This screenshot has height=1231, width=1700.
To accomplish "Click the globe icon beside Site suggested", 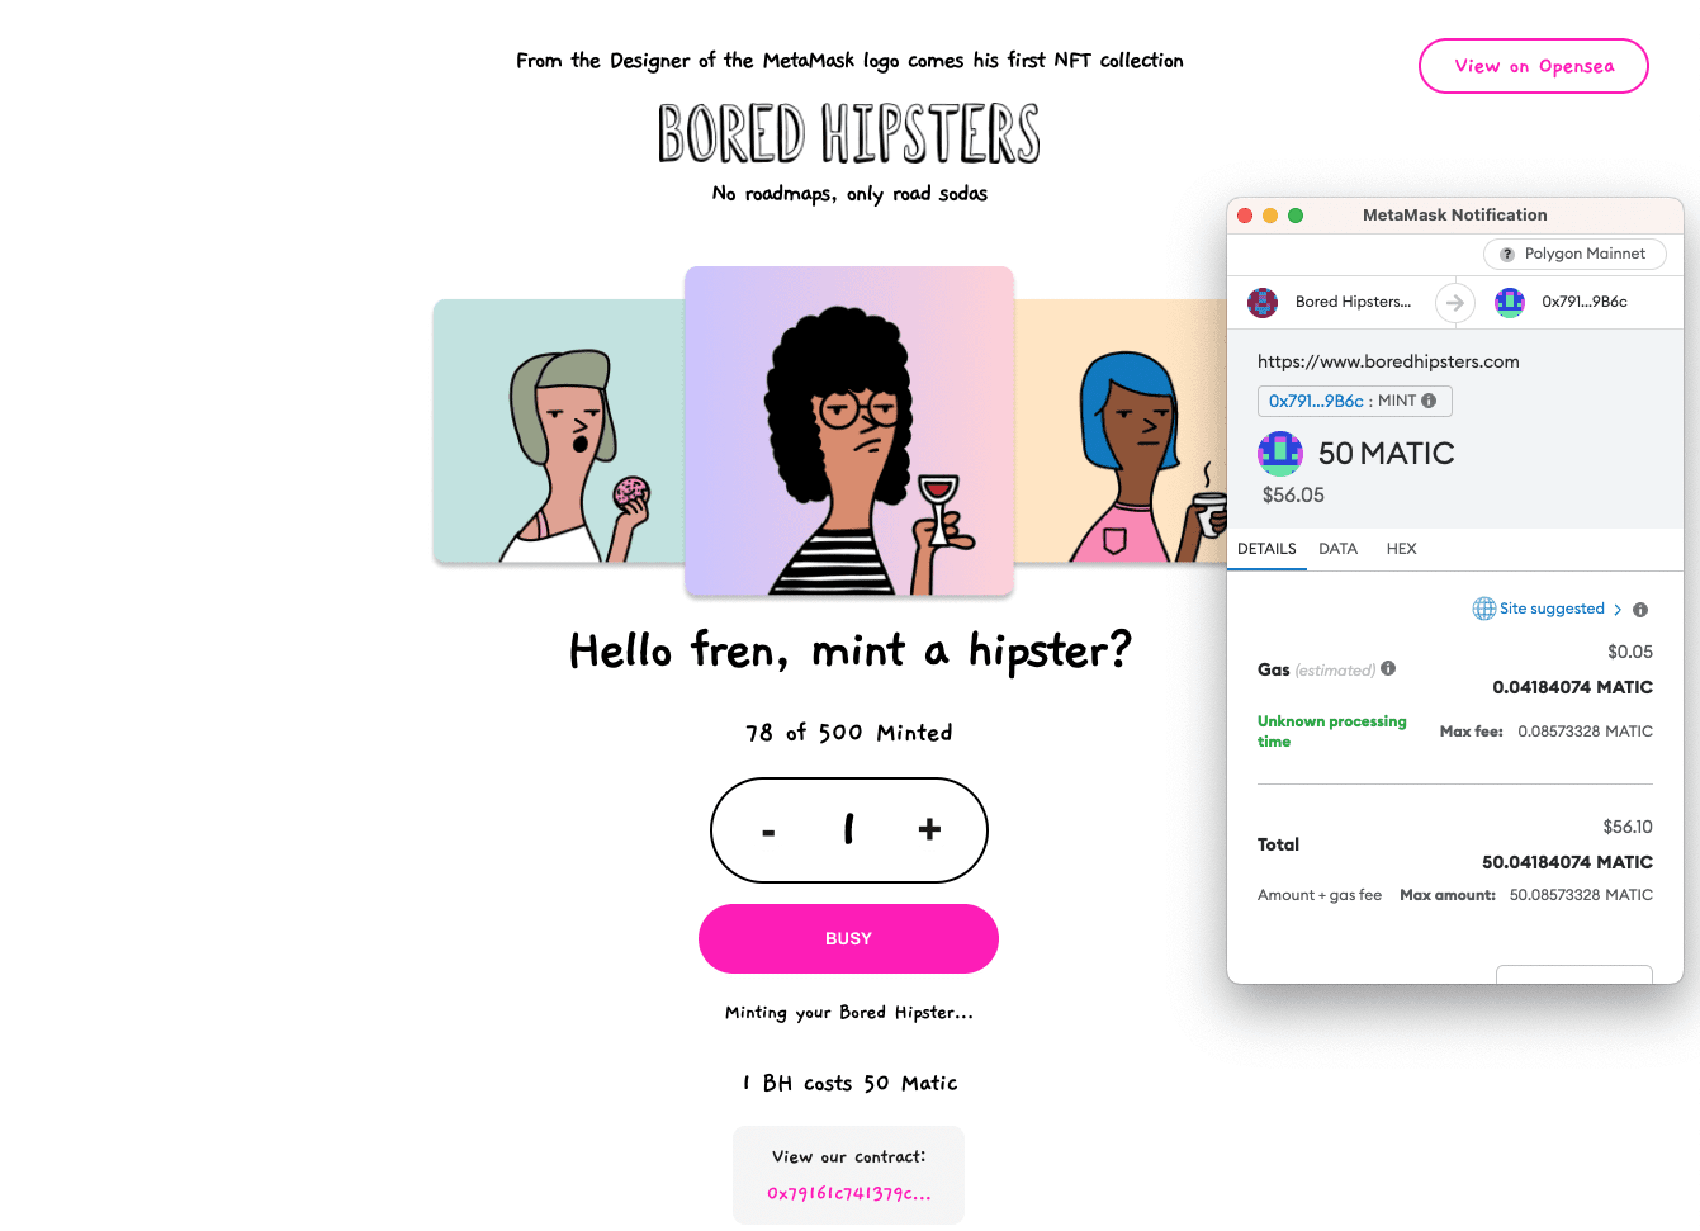I will coord(1483,608).
